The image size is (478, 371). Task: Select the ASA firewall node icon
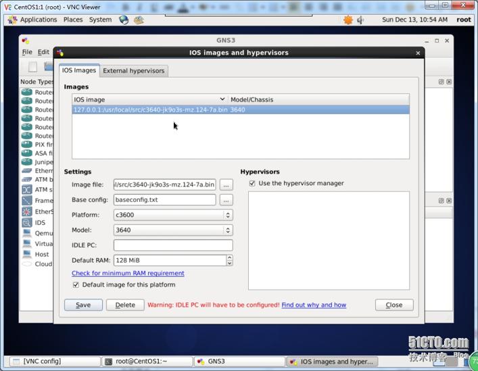tap(27, 153)
